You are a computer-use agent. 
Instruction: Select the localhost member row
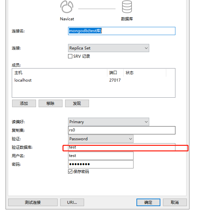tap(94, 80)
